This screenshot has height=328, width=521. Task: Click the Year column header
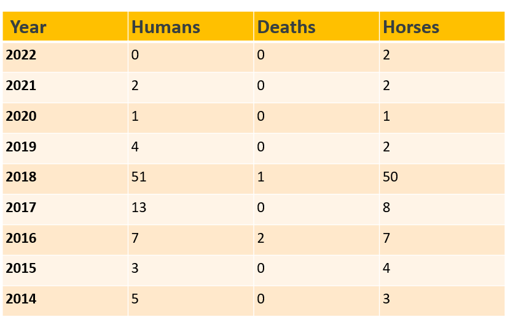(29, 27)
